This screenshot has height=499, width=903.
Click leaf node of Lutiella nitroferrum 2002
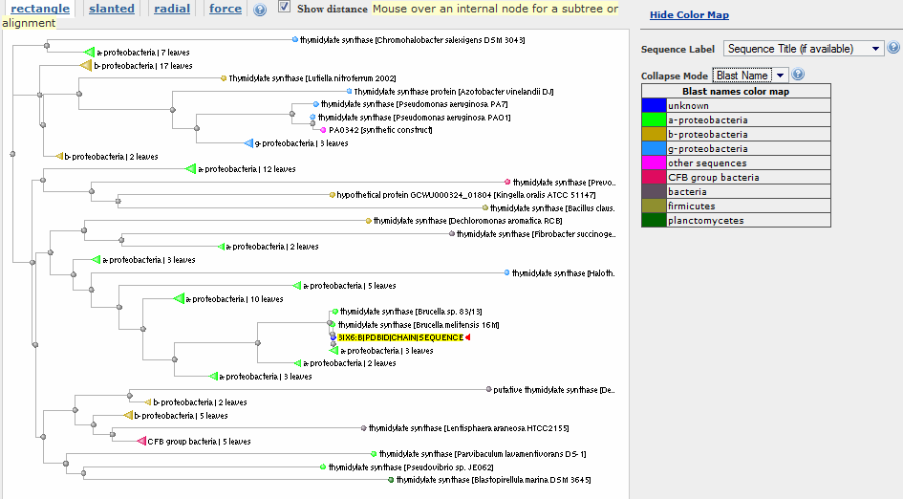pyautogui.click(x=224, y=78)
